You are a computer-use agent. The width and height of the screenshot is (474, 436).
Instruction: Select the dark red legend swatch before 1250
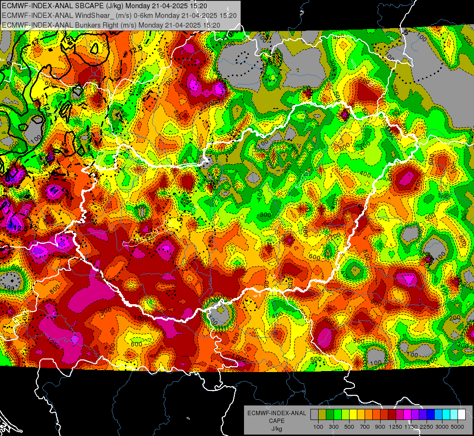click(392, 415)
